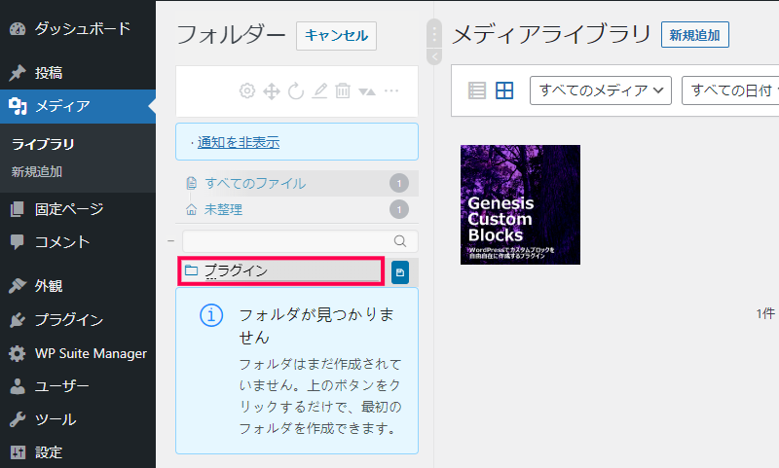This screenshot has height=468, width=779.
Task: Select 未整理 folder row
Action: coord(297,209)
